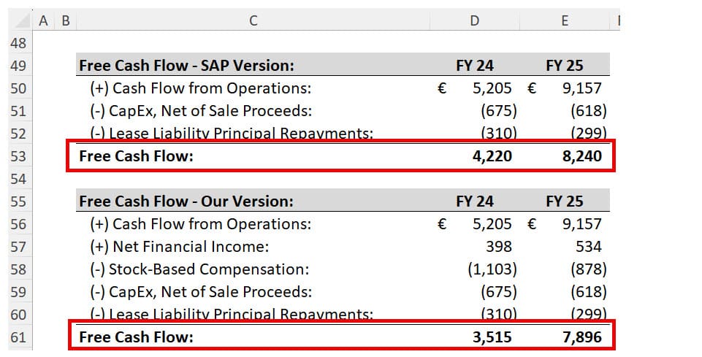This screenshot has width=702, height=357.
Task: Click 'Free Cash Flow - SAP Version:' cell
Action: 187,65
